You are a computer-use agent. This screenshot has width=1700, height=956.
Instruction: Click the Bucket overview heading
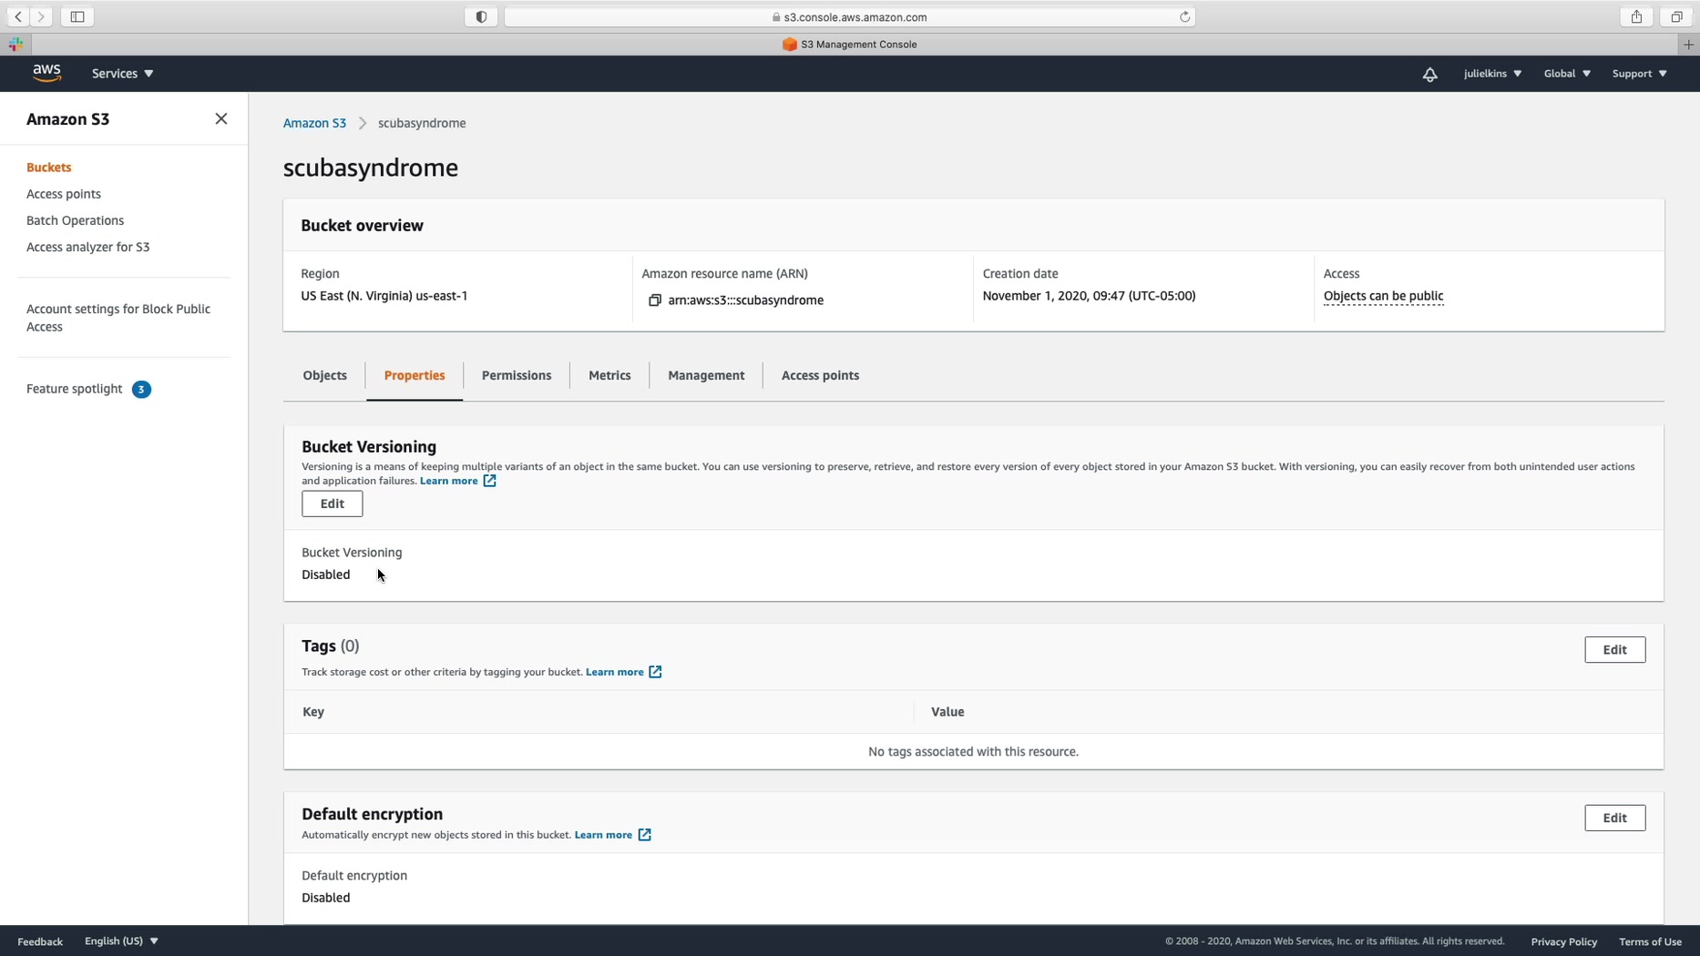click(x=362, y=226)
